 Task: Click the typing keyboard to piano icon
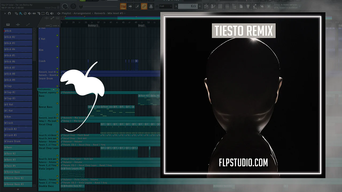click(x=123, y=6)
